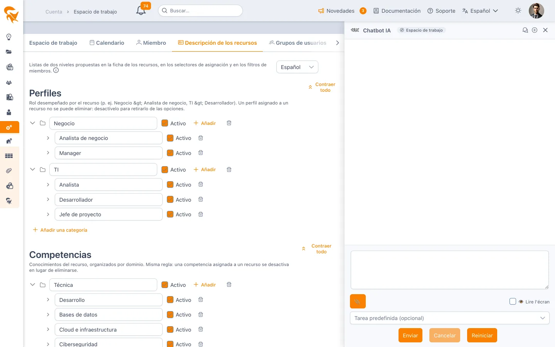Open the Tarea predefinida (opcional) dropdown
Screen dimensions: 555x347
coord(449,318)
